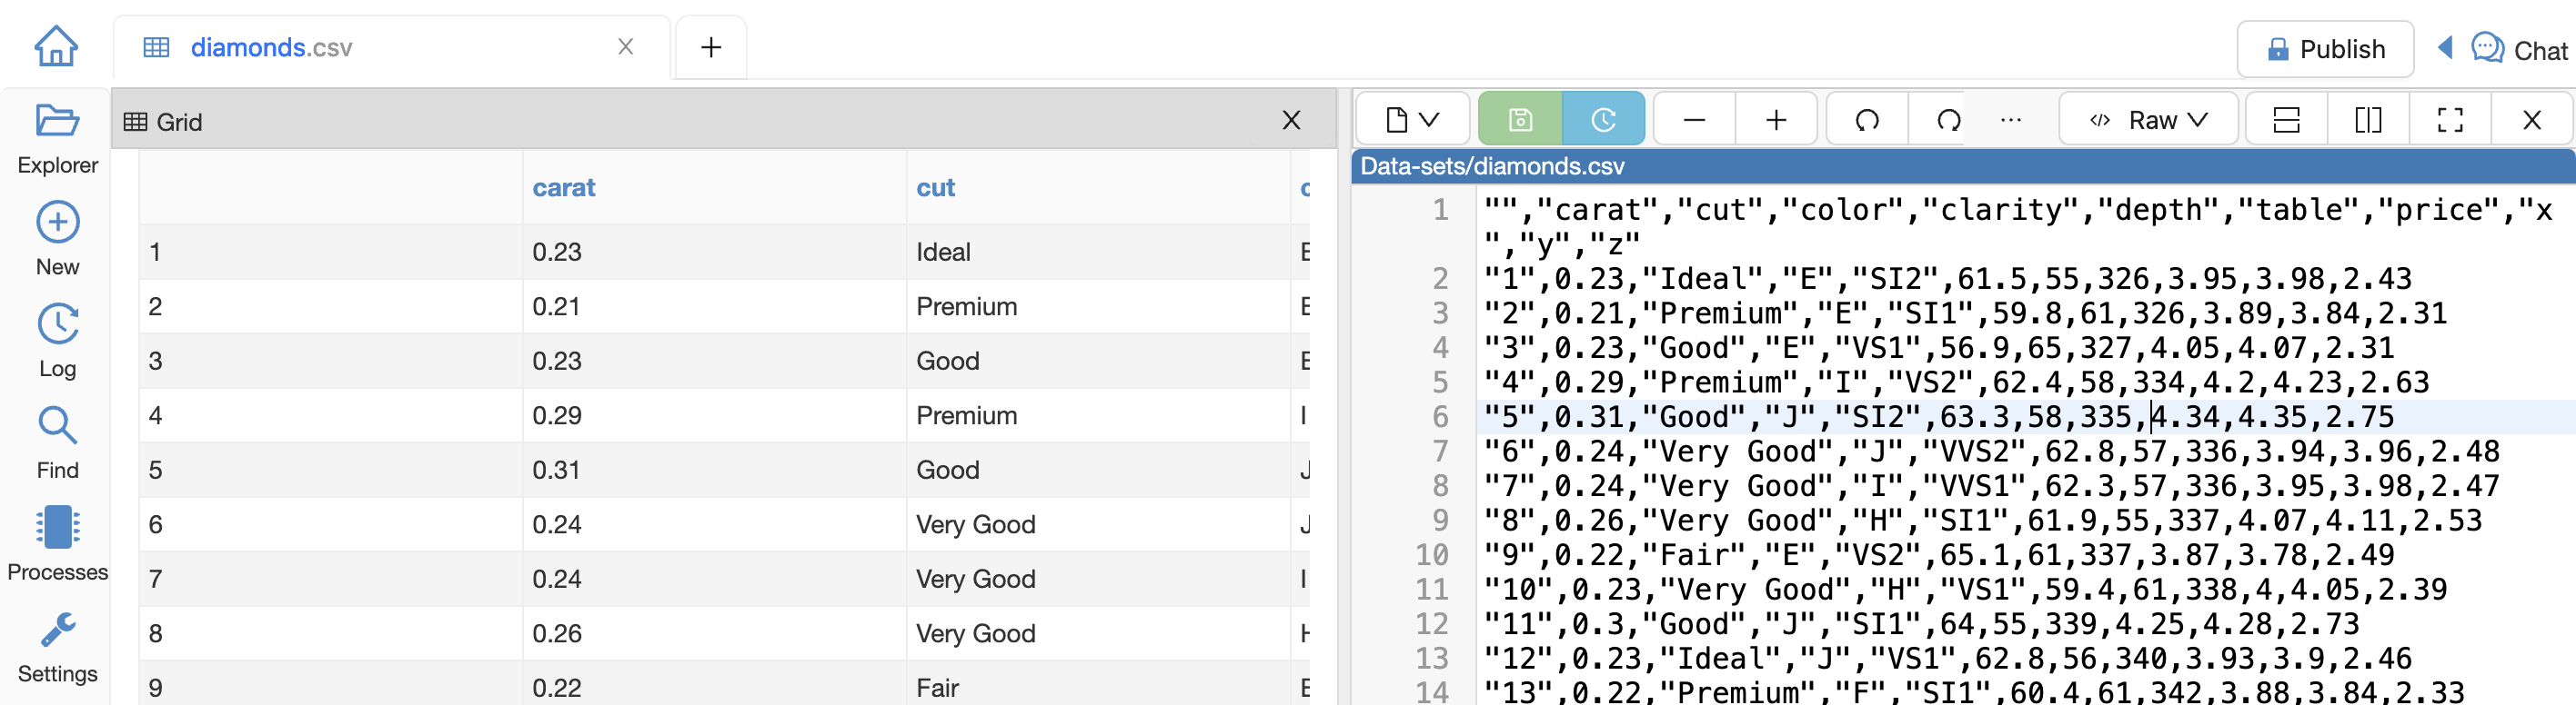Viewport: 2576px width, 705px height.
Task: Decrease editor font size
Action: click(1694, 121)
